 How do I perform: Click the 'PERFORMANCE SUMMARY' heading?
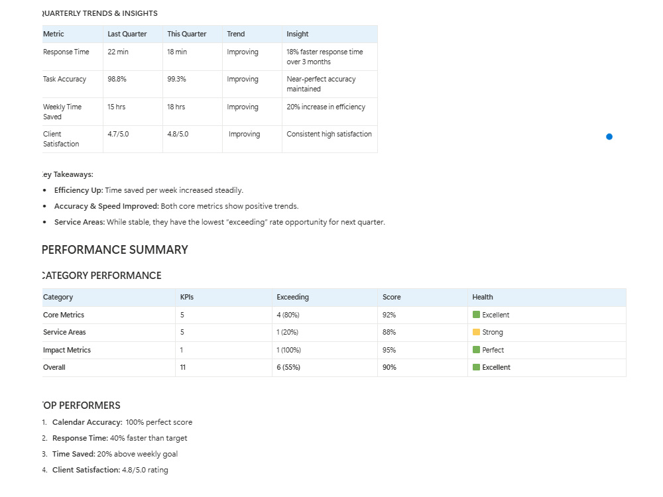(115, 250)
